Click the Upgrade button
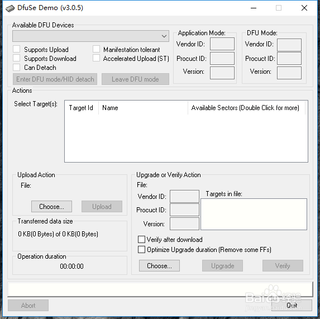320x319 pixels. (222, 266)
